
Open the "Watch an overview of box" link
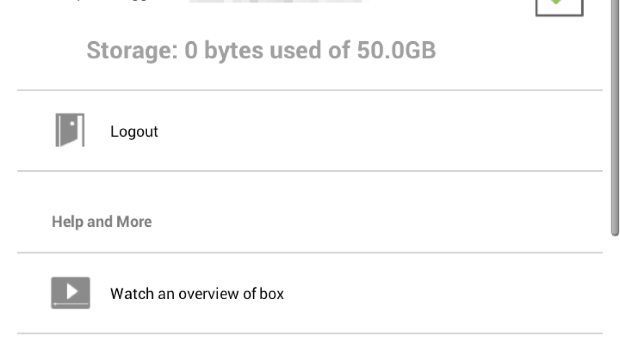click(197, 294)
